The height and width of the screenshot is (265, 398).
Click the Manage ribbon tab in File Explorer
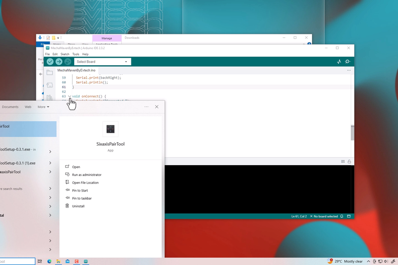(x=107, y=38)
